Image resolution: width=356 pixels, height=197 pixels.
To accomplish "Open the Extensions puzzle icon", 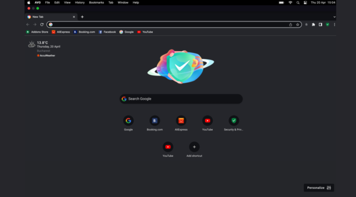I will tap(313, 24).
